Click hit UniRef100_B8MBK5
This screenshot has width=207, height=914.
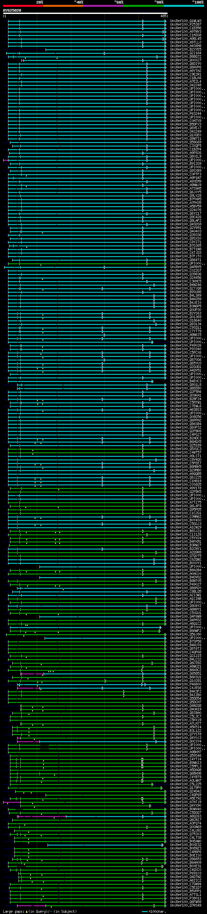click(x=186, y=467)
